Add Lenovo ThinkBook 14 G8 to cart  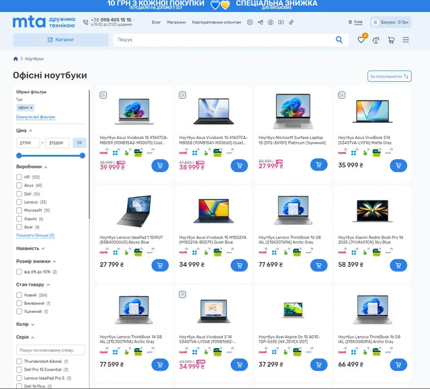pos(160,365)
